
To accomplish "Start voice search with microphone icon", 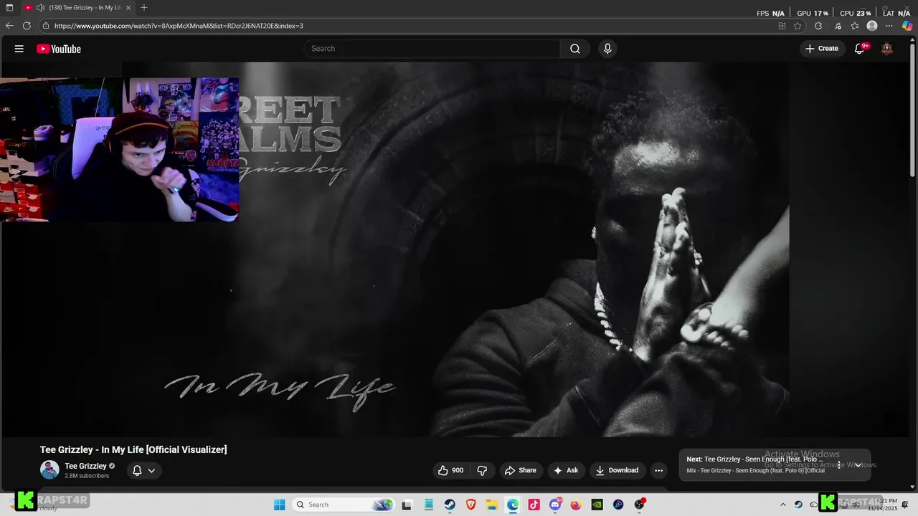I will 607,49.
